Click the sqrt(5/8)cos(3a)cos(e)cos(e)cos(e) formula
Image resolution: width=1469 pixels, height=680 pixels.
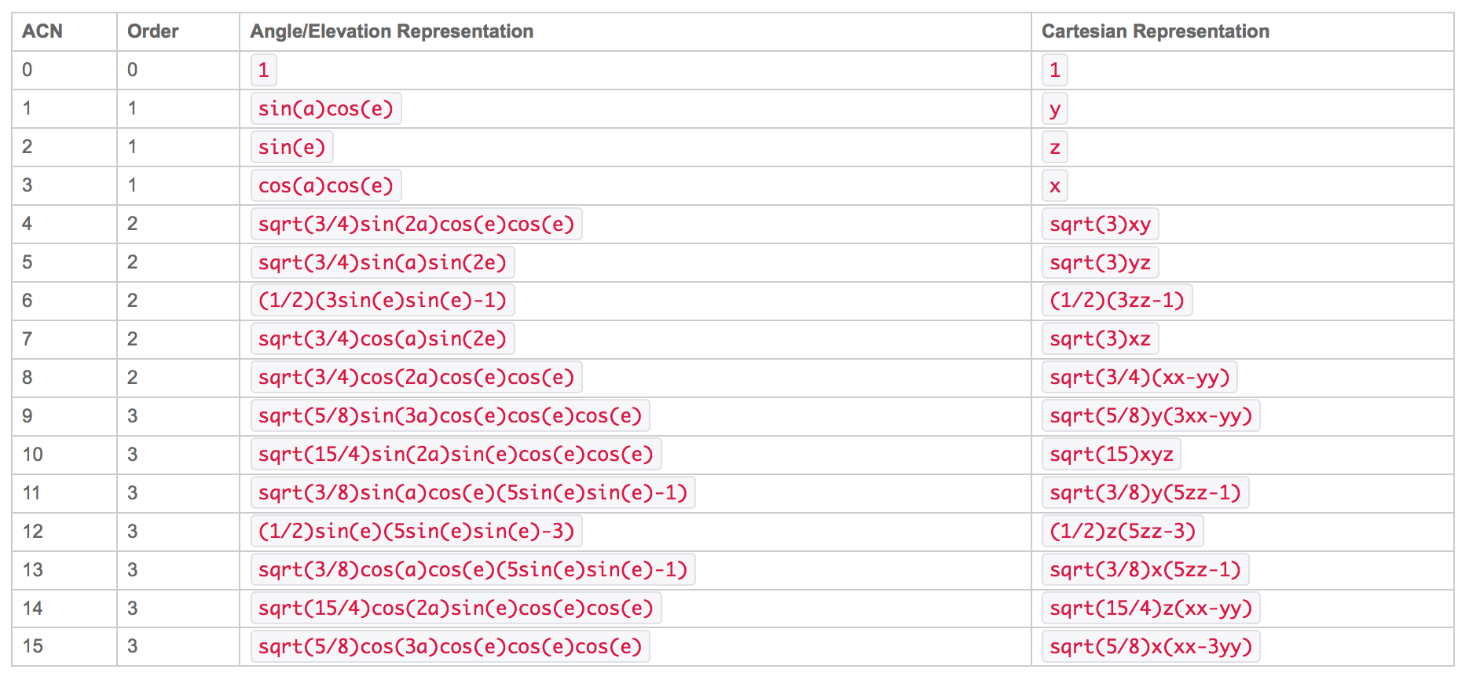450,646
